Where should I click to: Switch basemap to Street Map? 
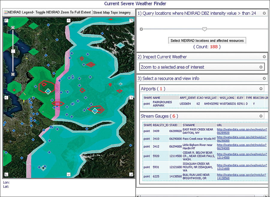pos(101,13)
